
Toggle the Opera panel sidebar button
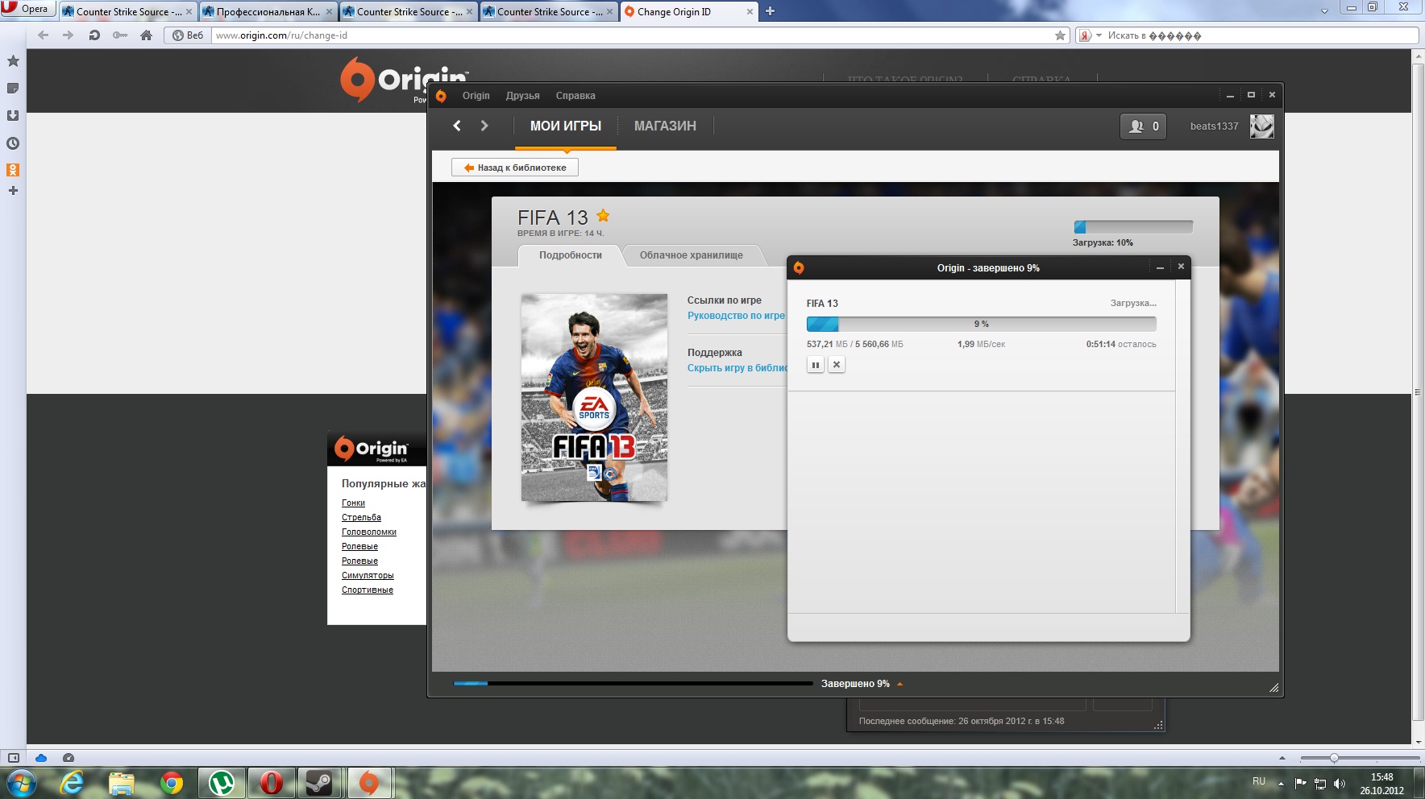click(14, 758)
